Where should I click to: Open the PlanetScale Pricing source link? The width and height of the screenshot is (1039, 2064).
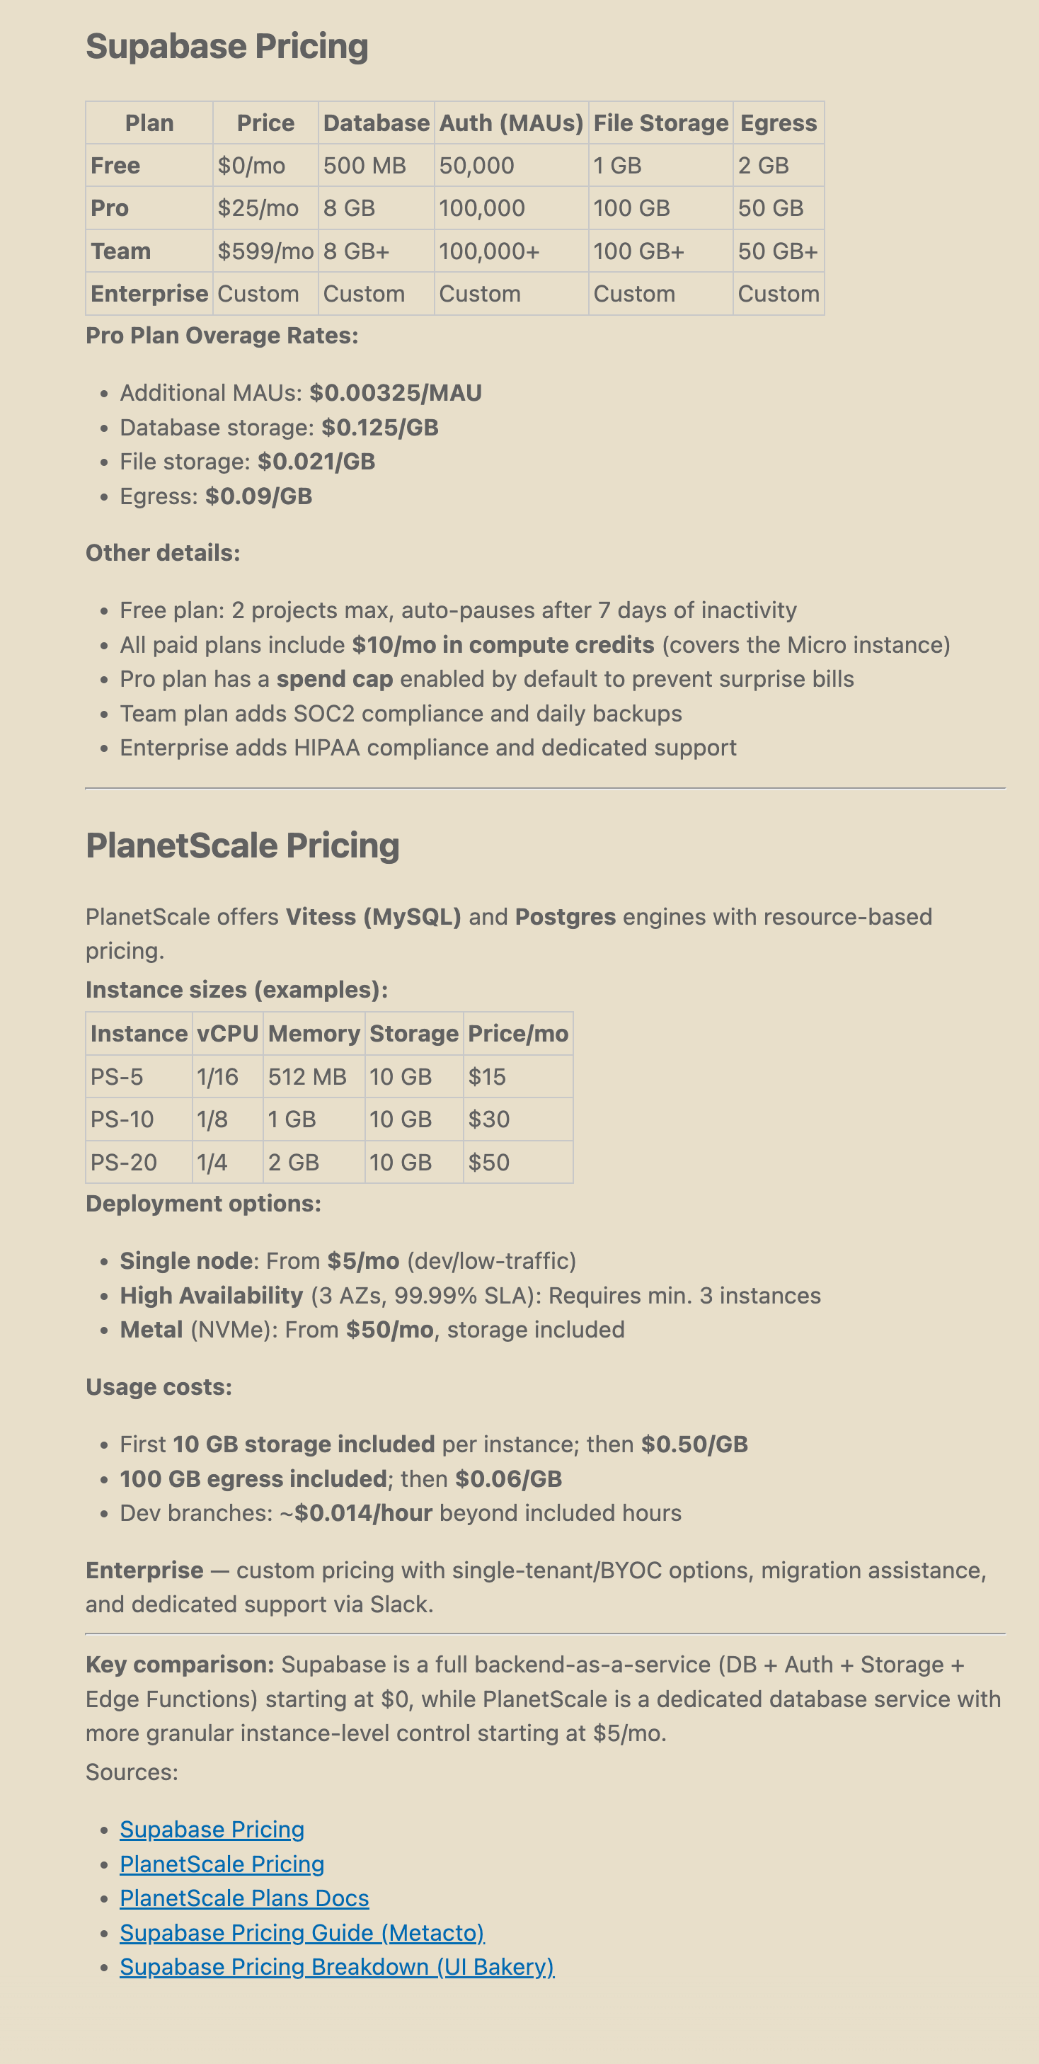[222, 1864]
